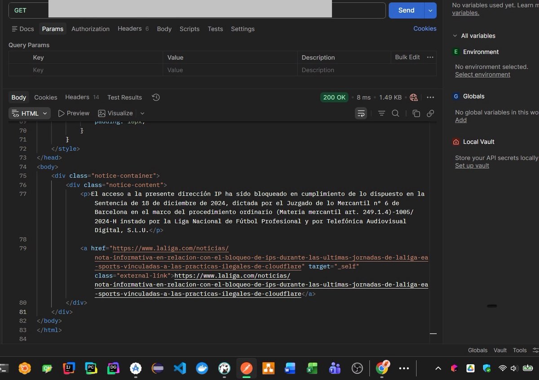Image resolution: width=539 pixels, height=380 pixels.
Task: Open Vault in the bottom status bar
Action: 500,350
